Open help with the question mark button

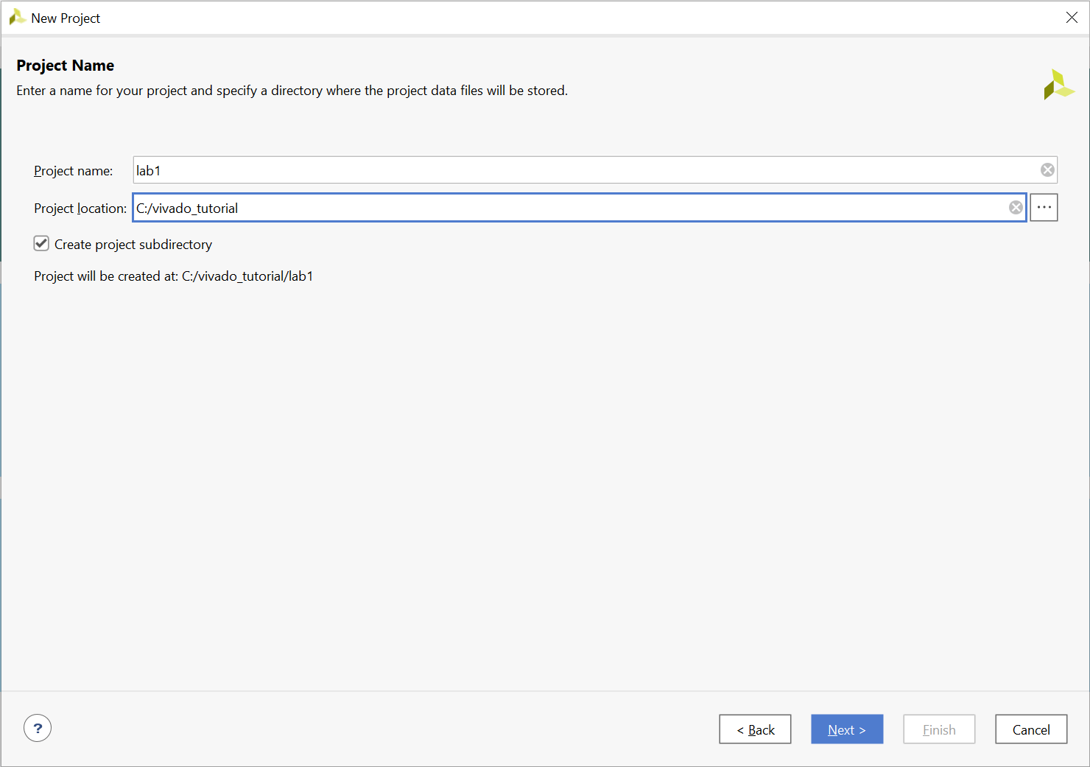[x=38, y=729]
